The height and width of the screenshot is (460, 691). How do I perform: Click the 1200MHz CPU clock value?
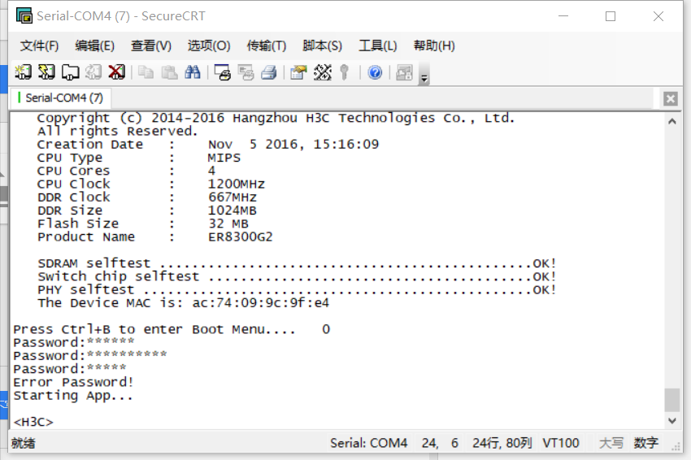click(x=237, y=184)
